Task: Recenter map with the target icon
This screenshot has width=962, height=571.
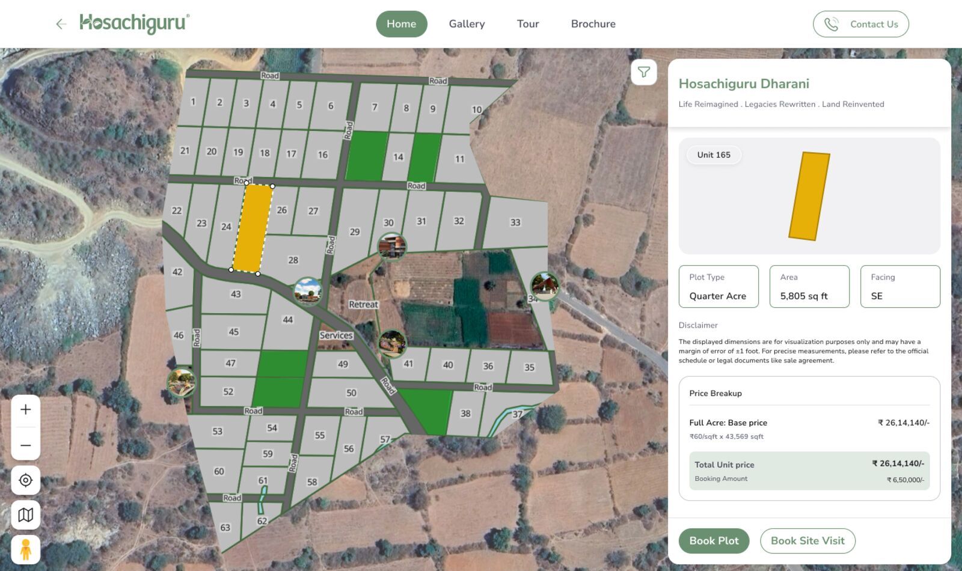Action: tap(26, 480)
